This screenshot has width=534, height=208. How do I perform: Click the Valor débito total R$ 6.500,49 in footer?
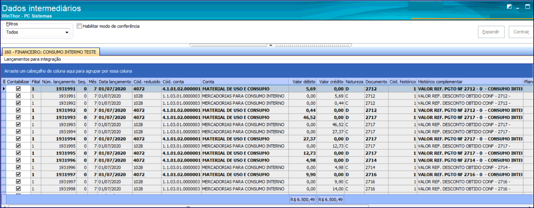click(303, 200)
